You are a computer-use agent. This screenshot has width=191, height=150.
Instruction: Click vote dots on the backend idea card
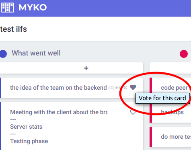coord(118,88)
